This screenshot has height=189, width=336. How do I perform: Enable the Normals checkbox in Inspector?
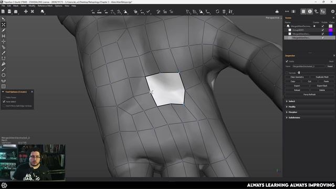point(287,73)
